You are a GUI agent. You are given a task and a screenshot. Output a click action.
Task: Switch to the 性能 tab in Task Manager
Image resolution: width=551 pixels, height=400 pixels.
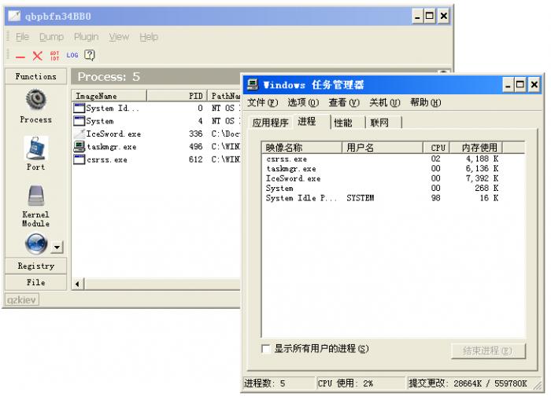[x=343, y=123]
